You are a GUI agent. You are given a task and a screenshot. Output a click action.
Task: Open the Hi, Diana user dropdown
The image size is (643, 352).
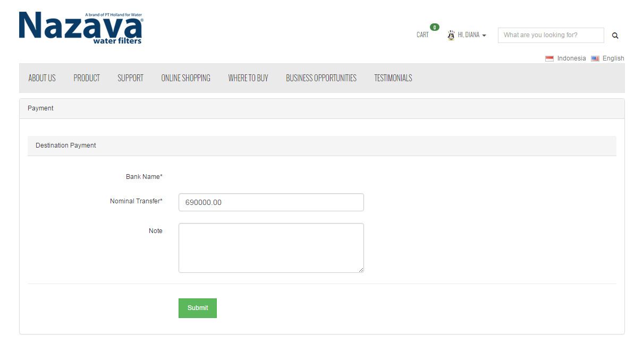[467, 35]
